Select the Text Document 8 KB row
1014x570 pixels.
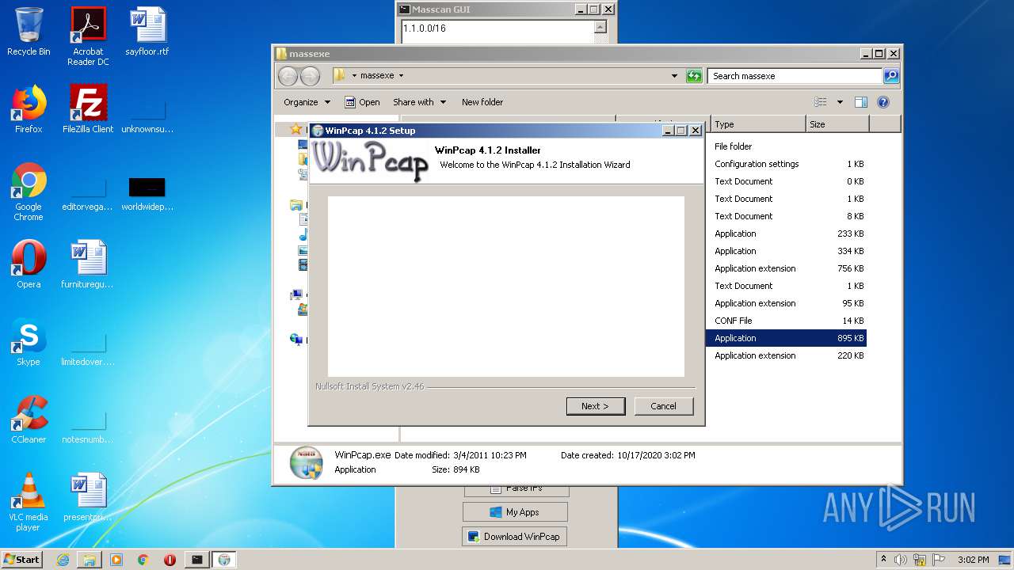(787, 216)
